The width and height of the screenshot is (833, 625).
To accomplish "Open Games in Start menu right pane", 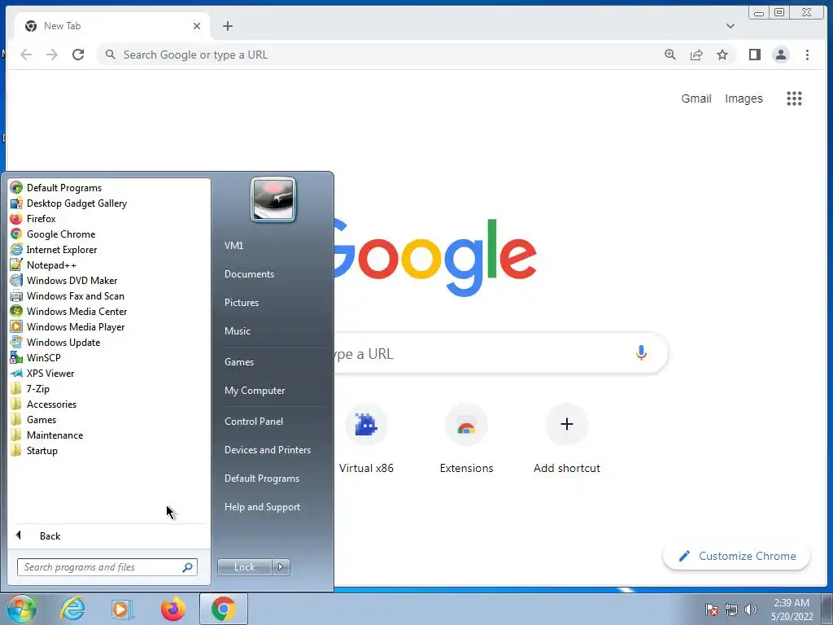I will pos(239,362).
